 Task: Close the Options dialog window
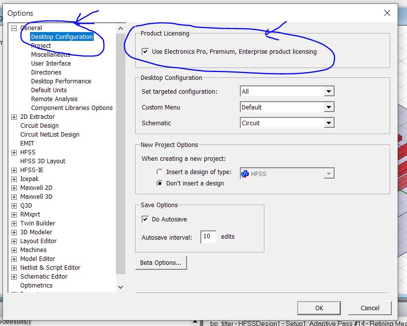coord(387,13)
